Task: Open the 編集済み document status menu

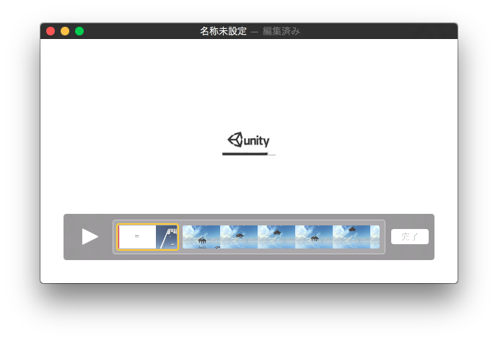Action: pyautogui.click(x=281, y=31)
